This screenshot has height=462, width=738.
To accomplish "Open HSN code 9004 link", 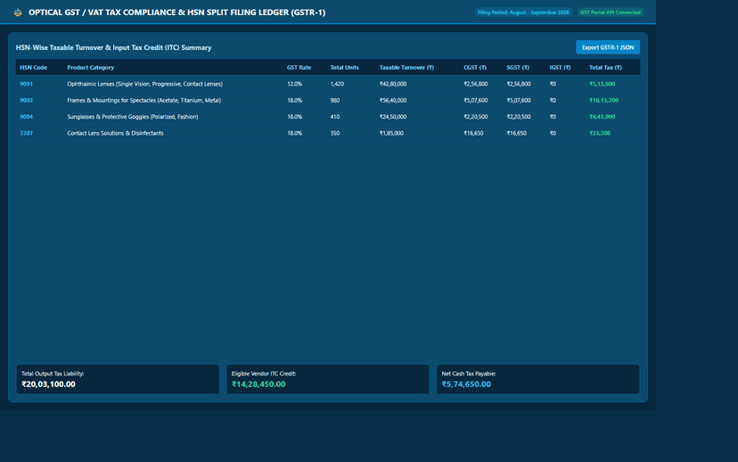I will pos(27,117).
